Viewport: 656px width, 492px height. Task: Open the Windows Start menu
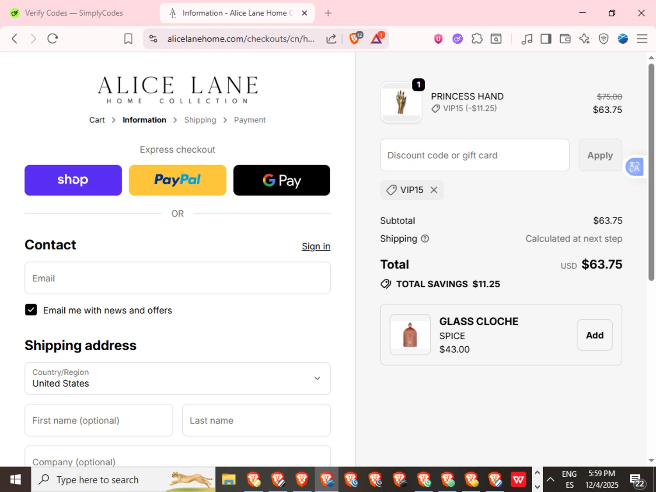[x=15, y=480]
